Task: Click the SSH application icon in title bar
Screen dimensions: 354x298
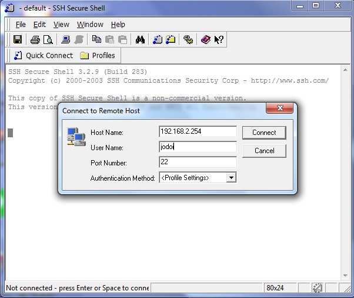Action: click(9, 8)
